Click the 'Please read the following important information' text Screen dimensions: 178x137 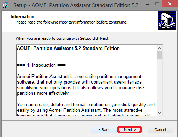pyautogui.click(x=71, y=22)
